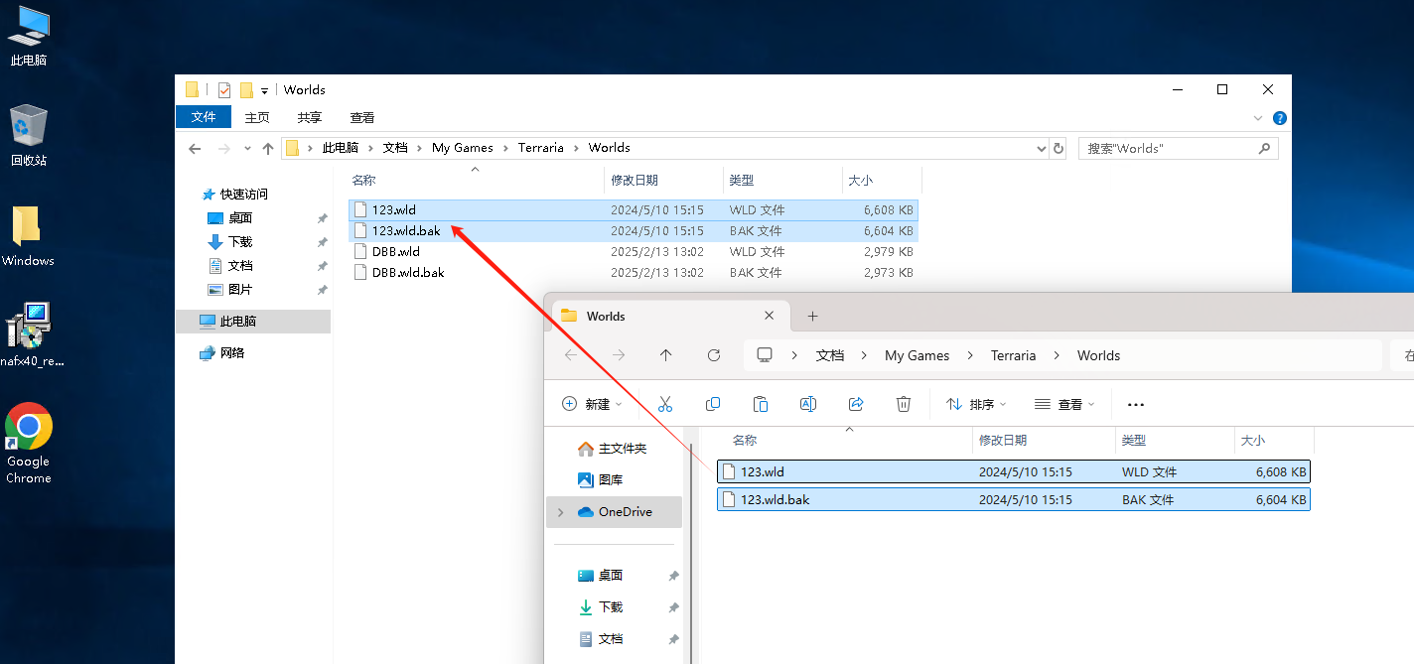Click the monitor icon in front address bar
The image size is (1414, 664).
coord(765,355)
